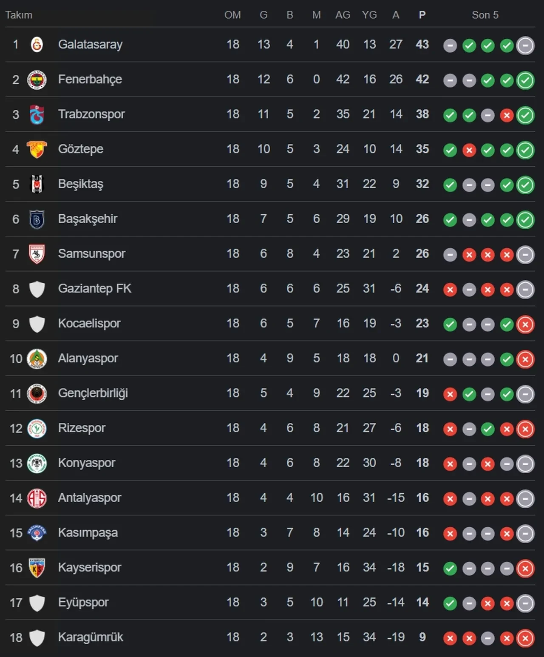Click the Göztepe team crest
544x657 pixels.
37,149
